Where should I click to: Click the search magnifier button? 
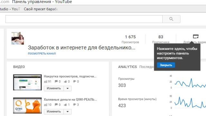171,19
